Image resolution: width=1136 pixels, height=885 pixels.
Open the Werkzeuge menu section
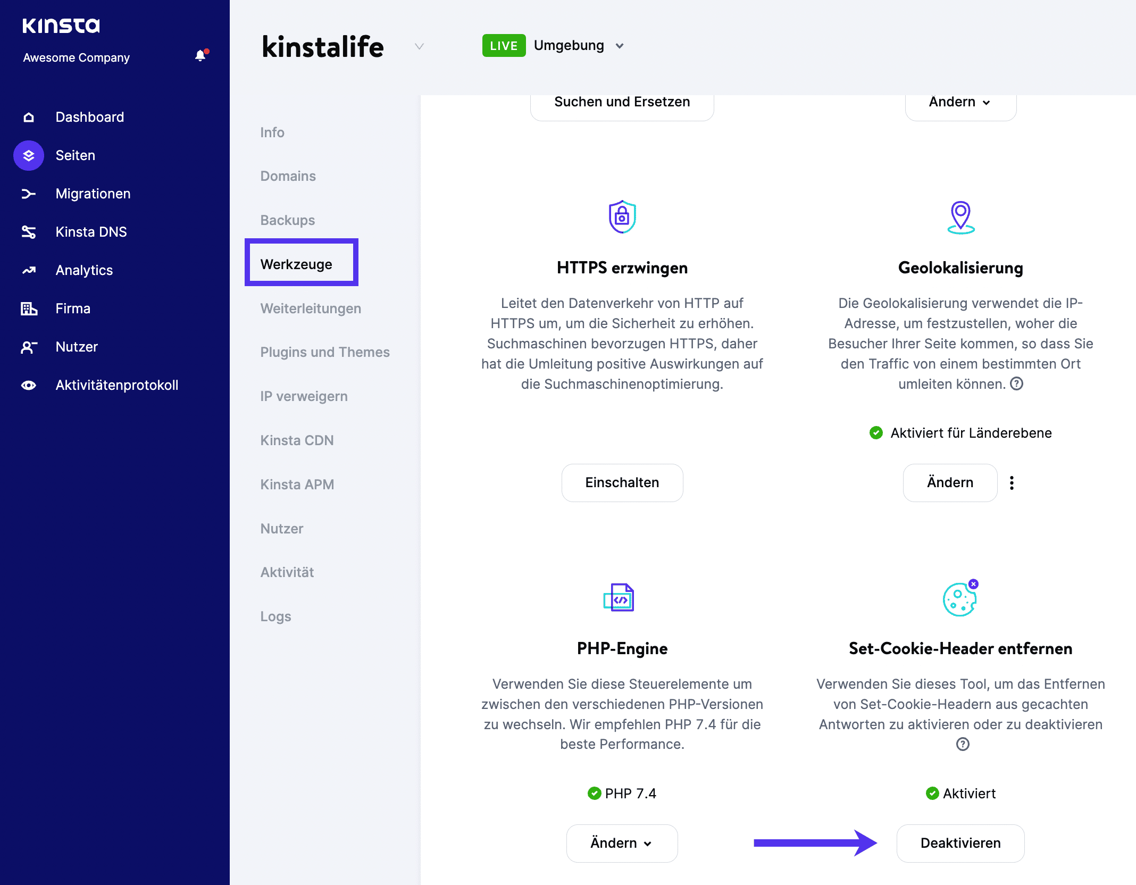tap(297, 264)
